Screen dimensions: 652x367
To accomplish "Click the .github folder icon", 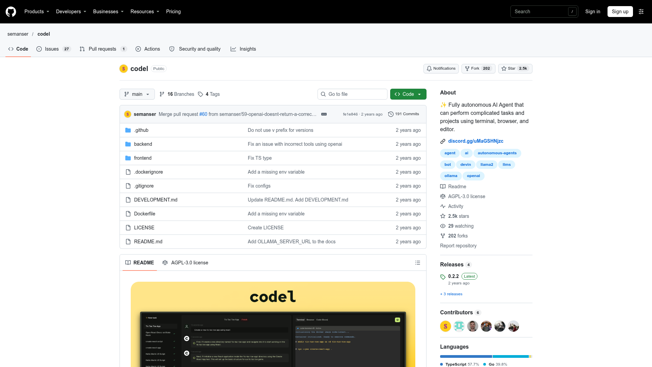I will 128,130.
